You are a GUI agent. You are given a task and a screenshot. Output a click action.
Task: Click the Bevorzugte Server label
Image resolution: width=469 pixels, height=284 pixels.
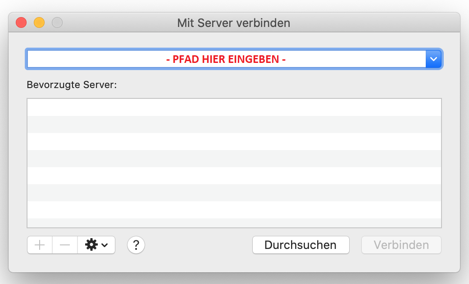[x=72, y=85]
